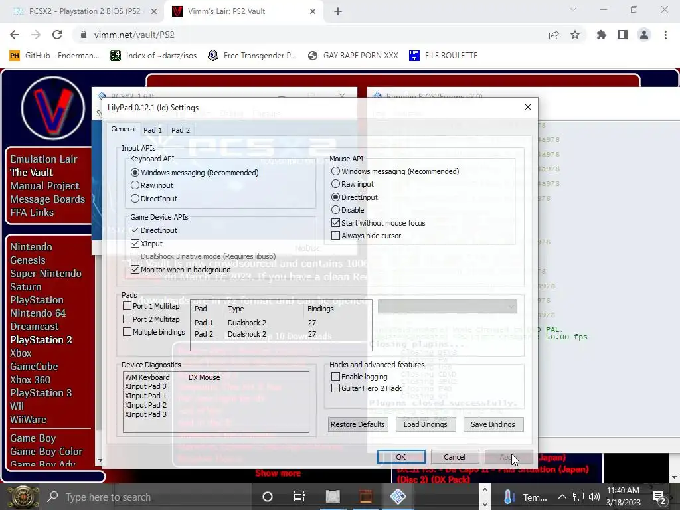Open the pad type dropdown beside pads list

(447, 307)
